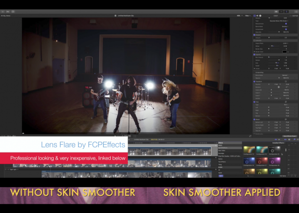Click the effects browser scrollbar
The width and height of the screenshot is (299, 213).
click(x=286, y=150)
